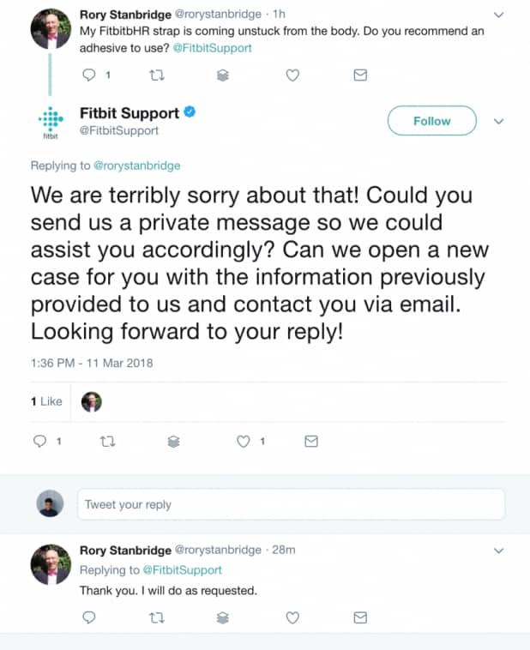The width and height of the screenshot is (530, 650).
Task: Retweet the Fitbit Support reply
Action: pos(107,442)
